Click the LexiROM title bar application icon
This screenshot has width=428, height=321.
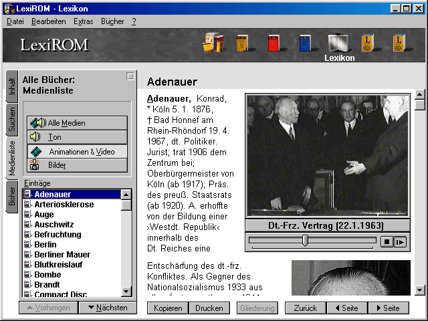pos(9,9)
